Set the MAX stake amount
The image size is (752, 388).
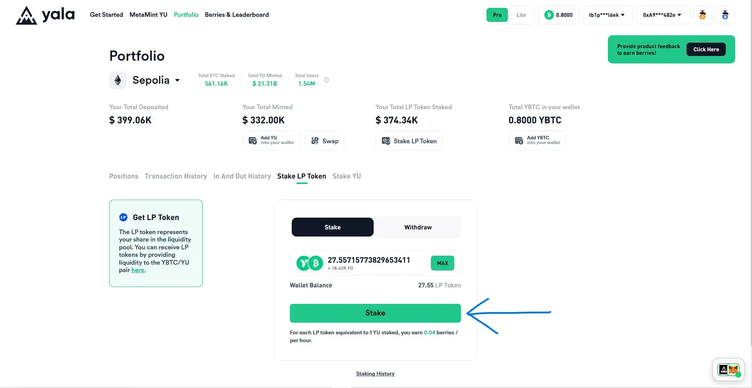[443, 263]
